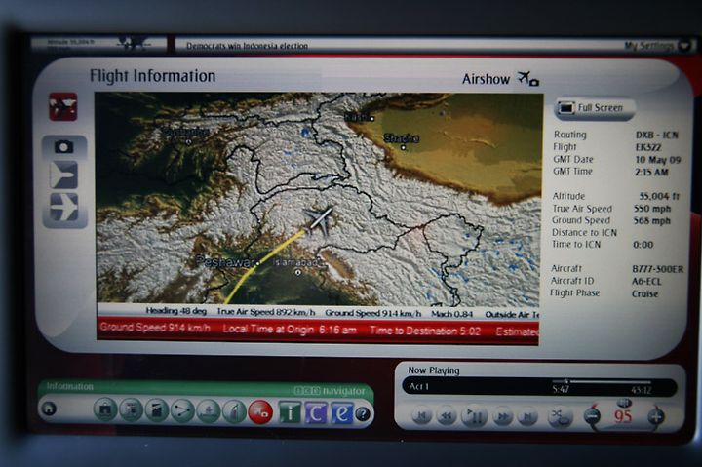Open the blue 'e' entertainment section
The width and height of the screenshot is (702, 467).
click(x=342, y=412)
